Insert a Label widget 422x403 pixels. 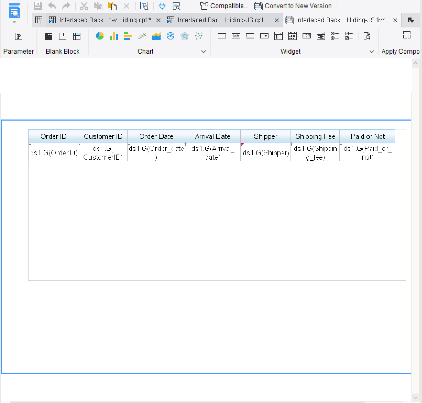coord(236,36)
